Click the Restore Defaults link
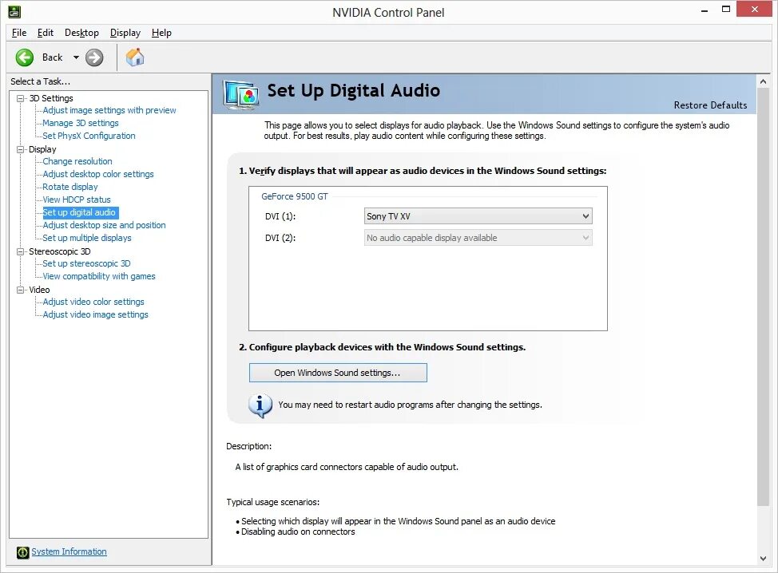The image size is (778, 573). point(710,105)
